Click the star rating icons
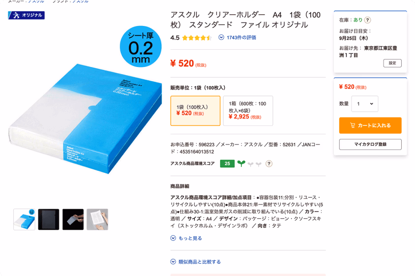415x276 pixels. pos(197,37)
